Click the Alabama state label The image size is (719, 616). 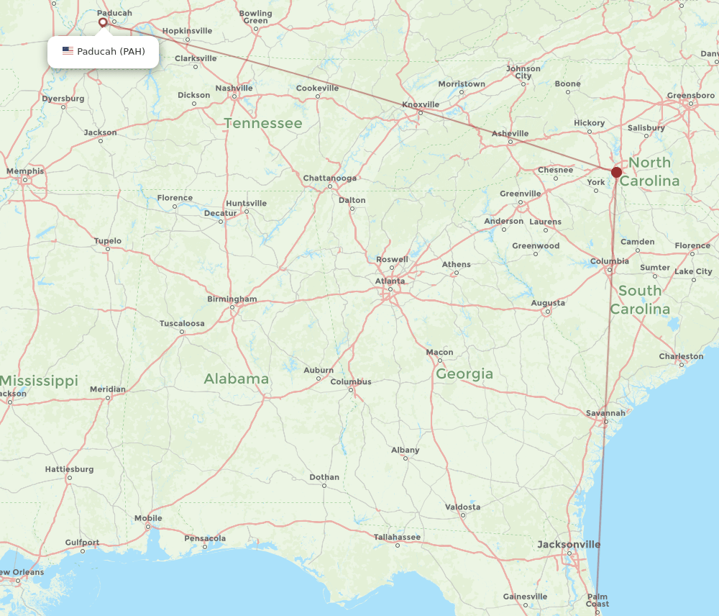coord(236,379)
